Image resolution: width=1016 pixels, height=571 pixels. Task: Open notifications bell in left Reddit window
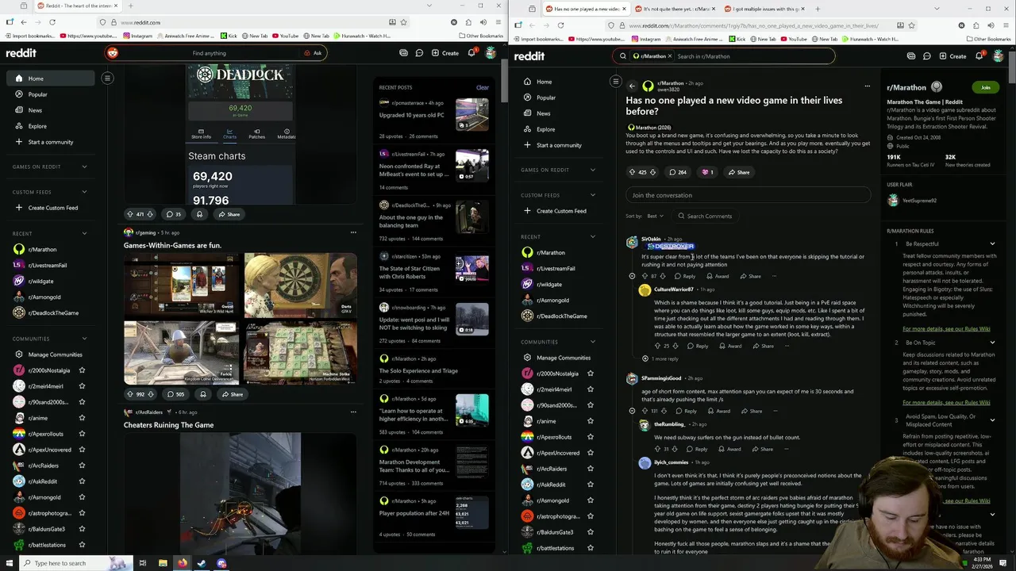471,53
